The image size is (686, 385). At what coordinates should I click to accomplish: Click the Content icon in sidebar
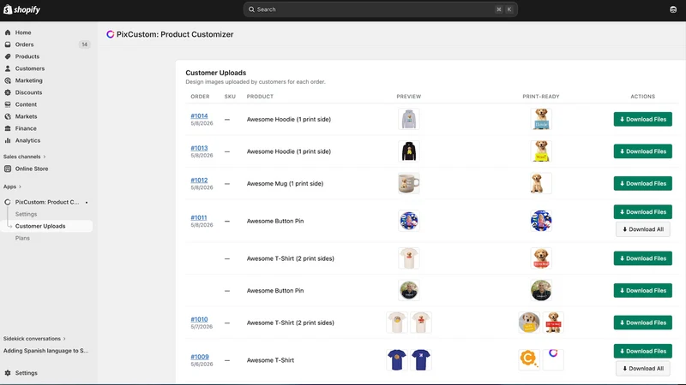8,104
